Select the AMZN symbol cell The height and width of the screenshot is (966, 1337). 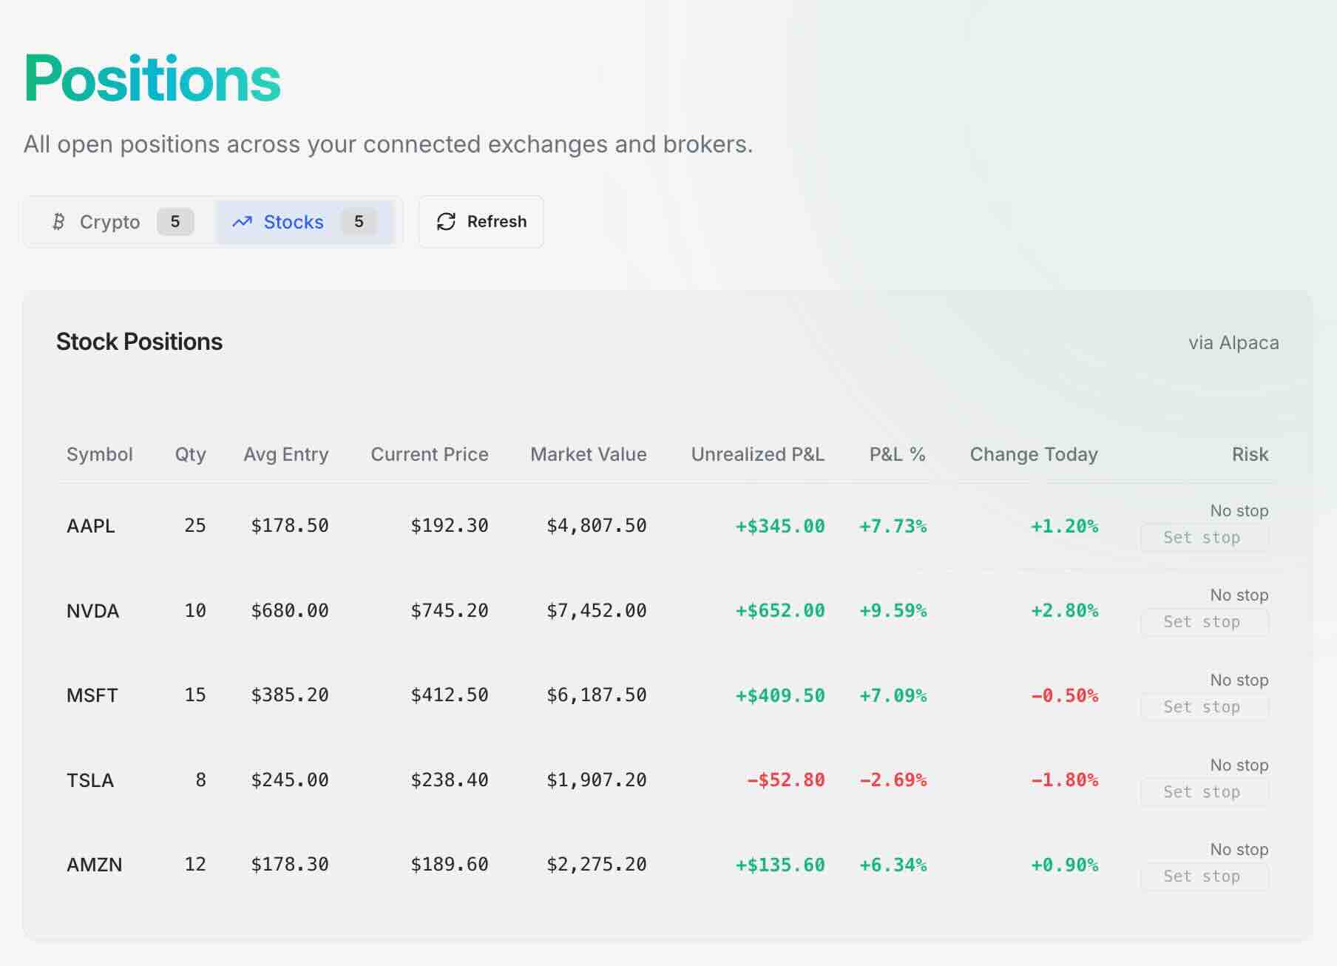click(x=95, y=865)
